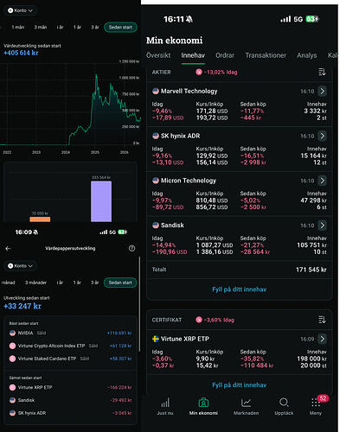Tap Fyll på ditt innehav under Aktier
Screen dimensions: 346x432
tap(240, 289)
